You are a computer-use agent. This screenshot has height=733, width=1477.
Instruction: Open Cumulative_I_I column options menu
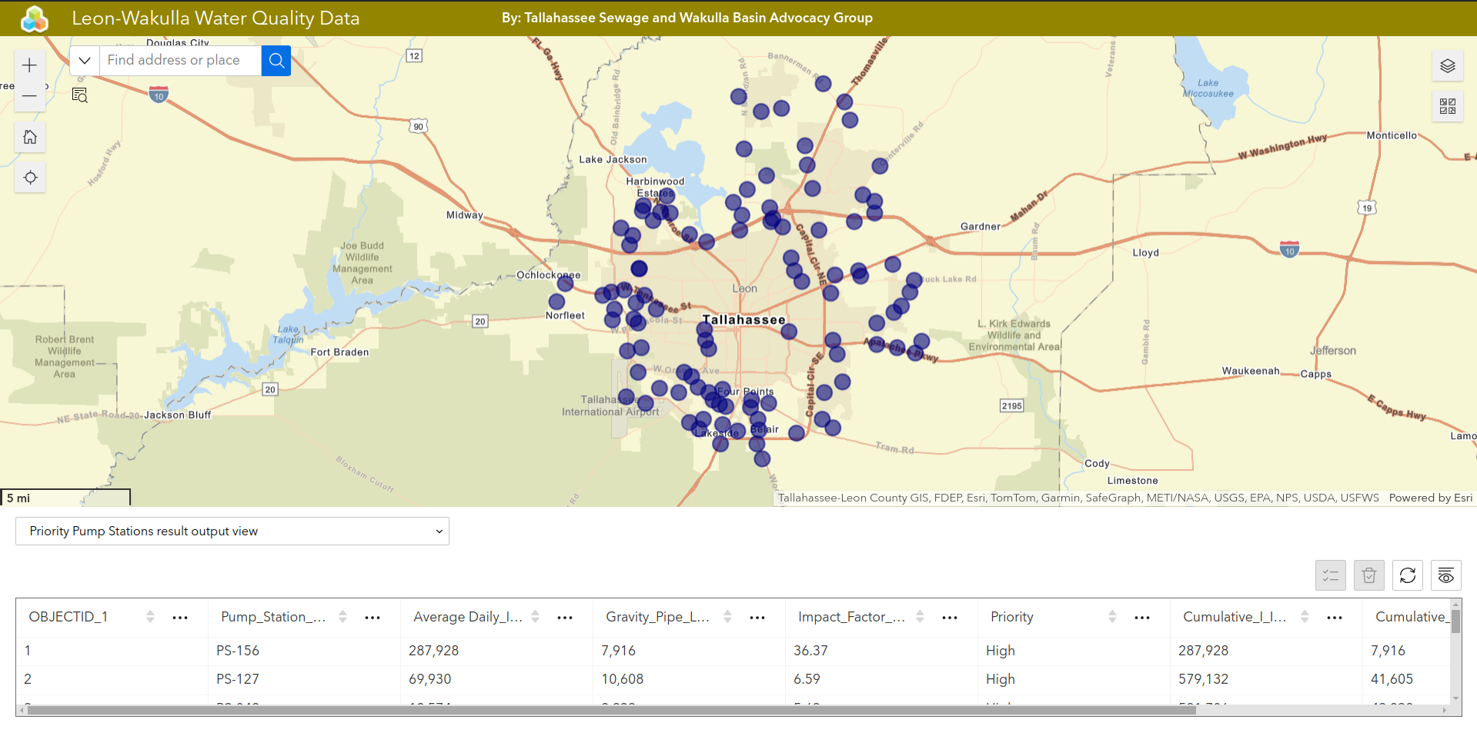(x=1335, y=618)
